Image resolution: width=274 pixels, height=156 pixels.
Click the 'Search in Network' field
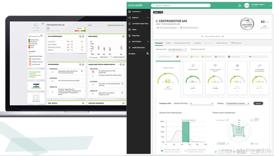point(181,5)
